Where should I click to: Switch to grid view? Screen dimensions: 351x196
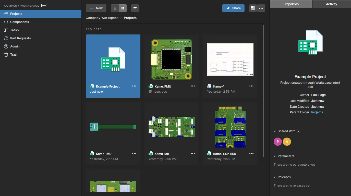pyautogui.click(x=123, y=8)
